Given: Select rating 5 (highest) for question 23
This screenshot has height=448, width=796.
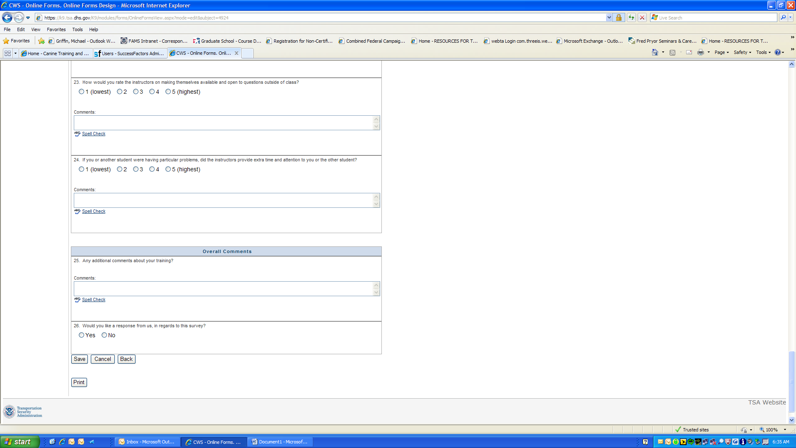Looking at the screenshot, I should [x=168, y=92].
